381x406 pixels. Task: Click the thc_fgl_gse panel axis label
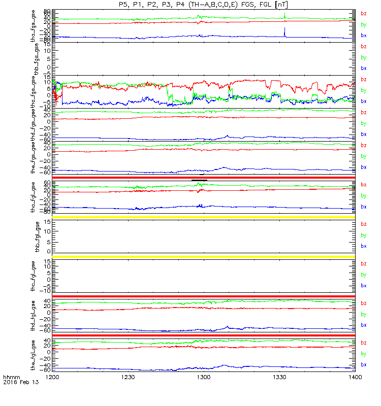coord(33,276)
